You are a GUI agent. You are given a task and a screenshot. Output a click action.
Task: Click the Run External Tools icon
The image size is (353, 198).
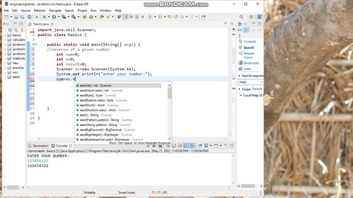pyautogui.click(x=73, y=17)
